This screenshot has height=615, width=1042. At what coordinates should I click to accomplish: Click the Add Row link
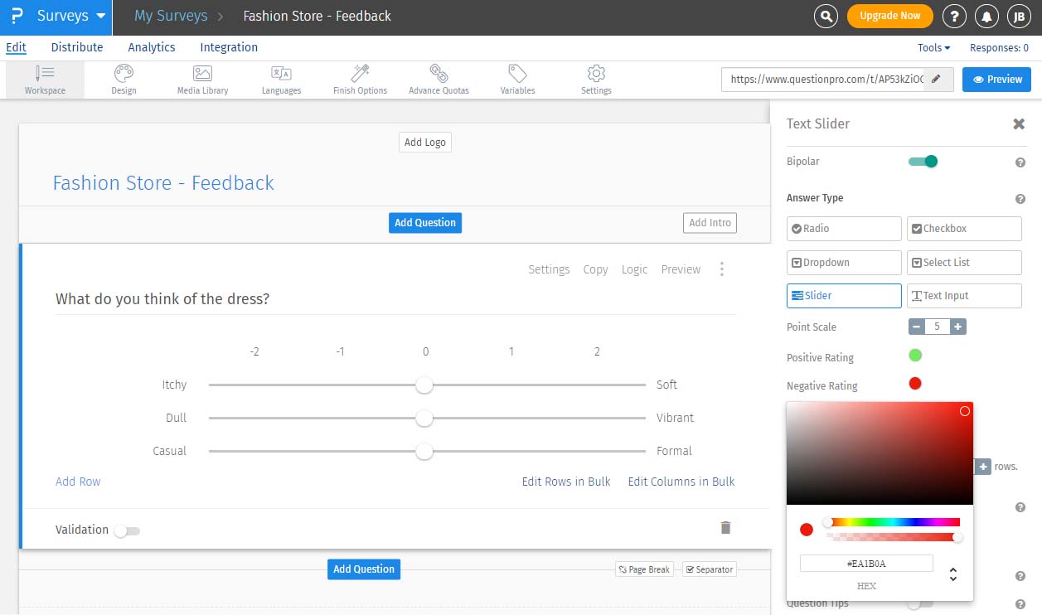coord(78,482)
